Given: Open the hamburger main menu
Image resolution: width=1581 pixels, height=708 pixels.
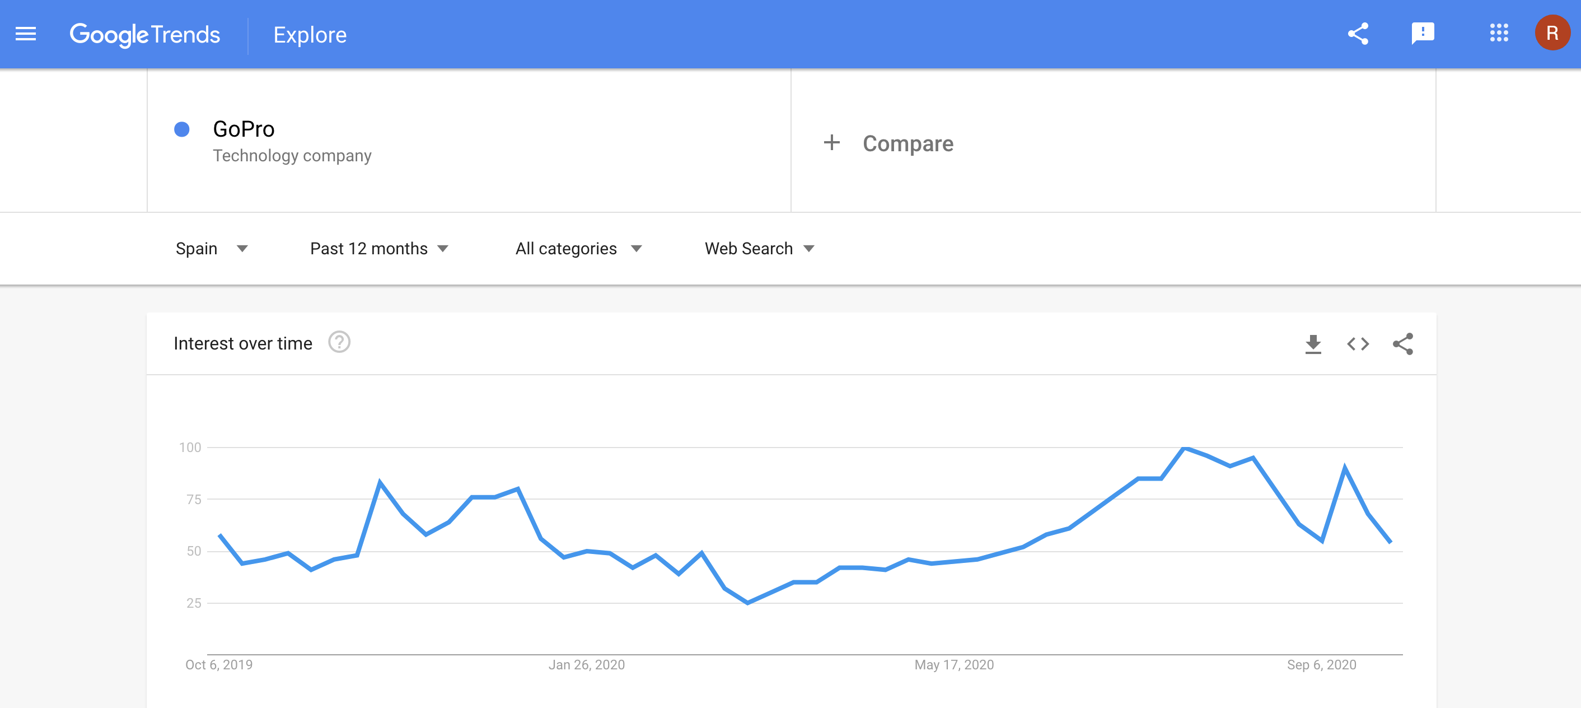Looking at the screenshot, I should [x=25, y=34].
